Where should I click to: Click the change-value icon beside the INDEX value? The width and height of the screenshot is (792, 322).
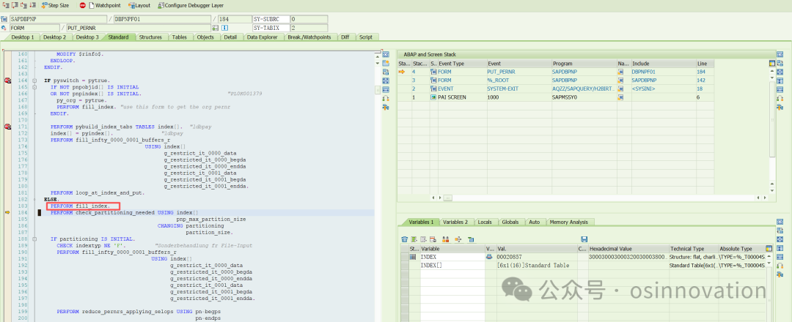(489, 257)
